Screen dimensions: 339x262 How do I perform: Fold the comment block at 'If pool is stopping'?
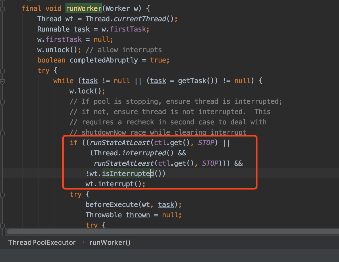2,102
